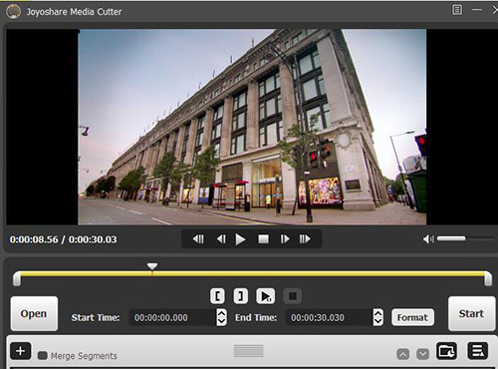
Task: Stop video playback
Action: [263, 239]
